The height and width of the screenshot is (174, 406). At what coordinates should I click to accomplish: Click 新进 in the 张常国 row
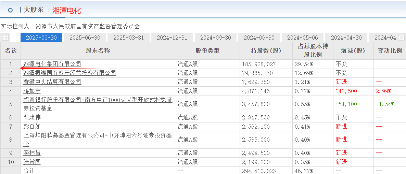[x=341, y=162]
